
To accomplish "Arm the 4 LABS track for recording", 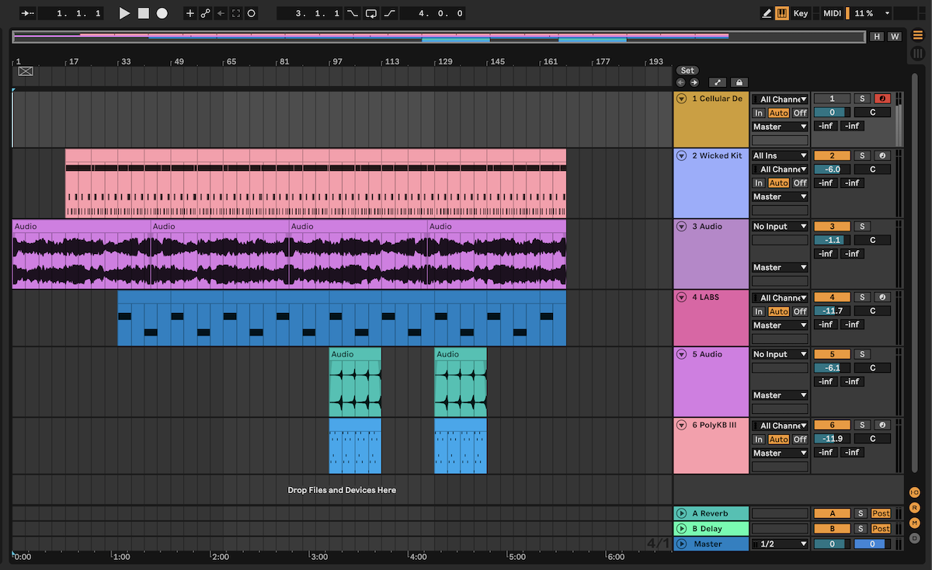I will (x=882, y=297).
